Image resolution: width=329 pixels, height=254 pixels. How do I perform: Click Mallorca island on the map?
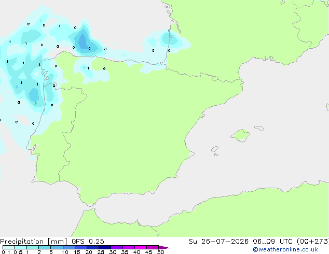241,135
